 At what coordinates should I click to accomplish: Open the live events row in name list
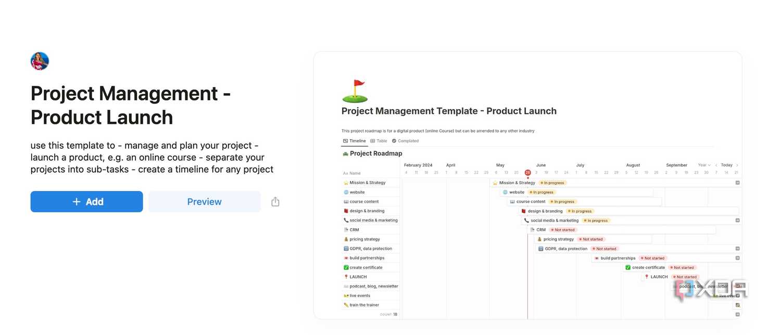[x=371, y=295]
